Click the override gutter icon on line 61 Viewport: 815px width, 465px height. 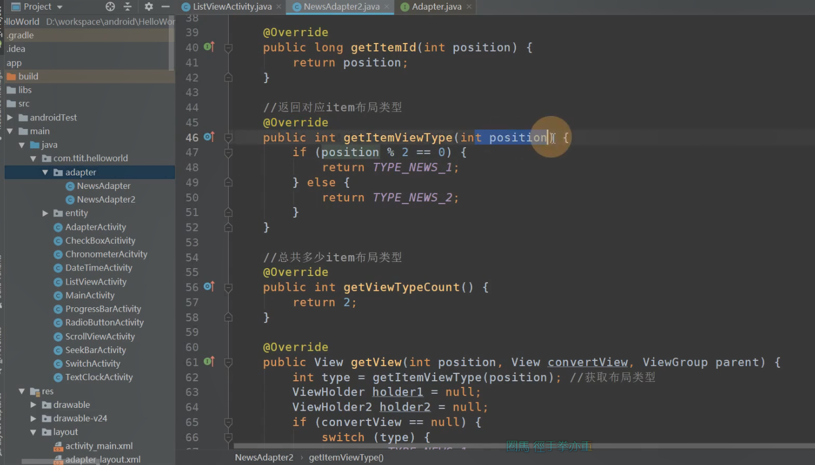point(209,361)
